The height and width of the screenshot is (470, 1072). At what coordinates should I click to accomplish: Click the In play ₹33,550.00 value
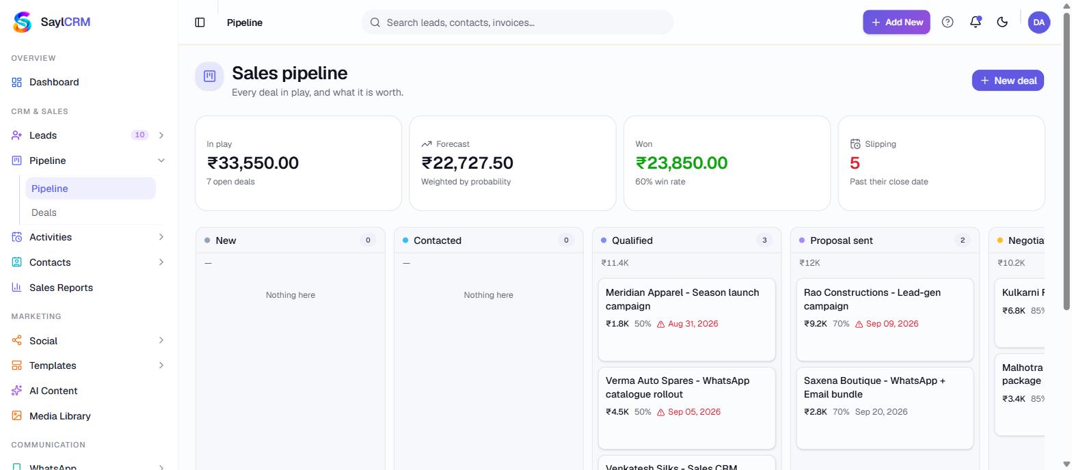[253, 163]
